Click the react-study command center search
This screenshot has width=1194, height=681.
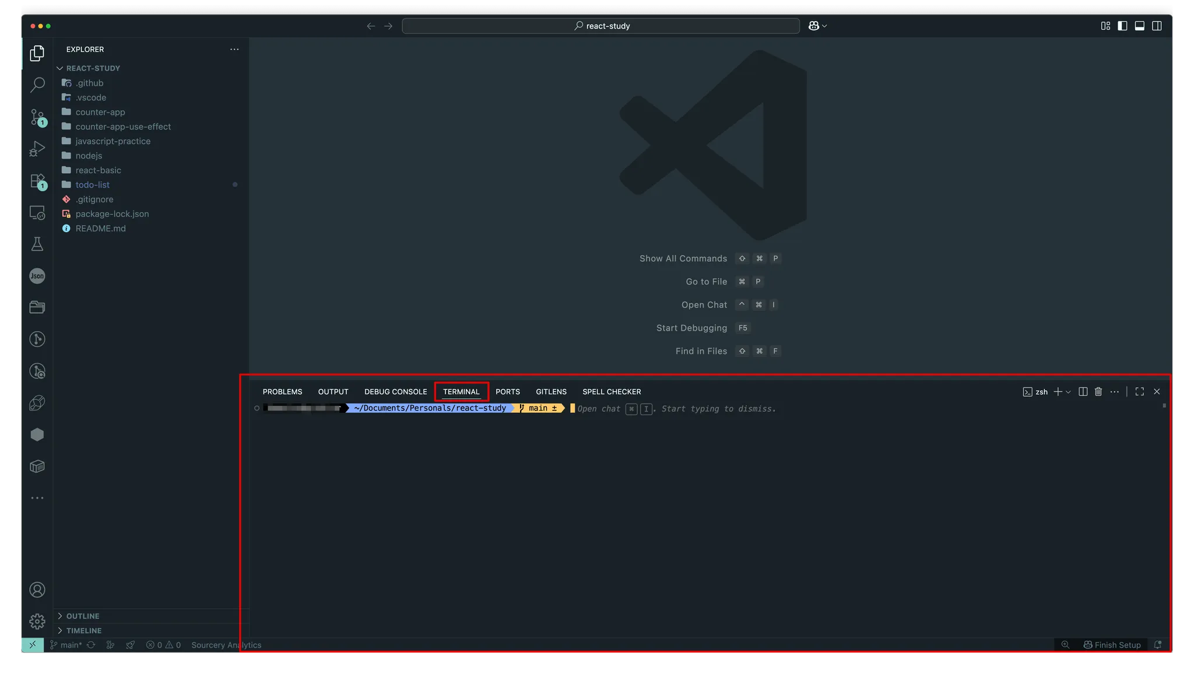[x=600, y=26]
